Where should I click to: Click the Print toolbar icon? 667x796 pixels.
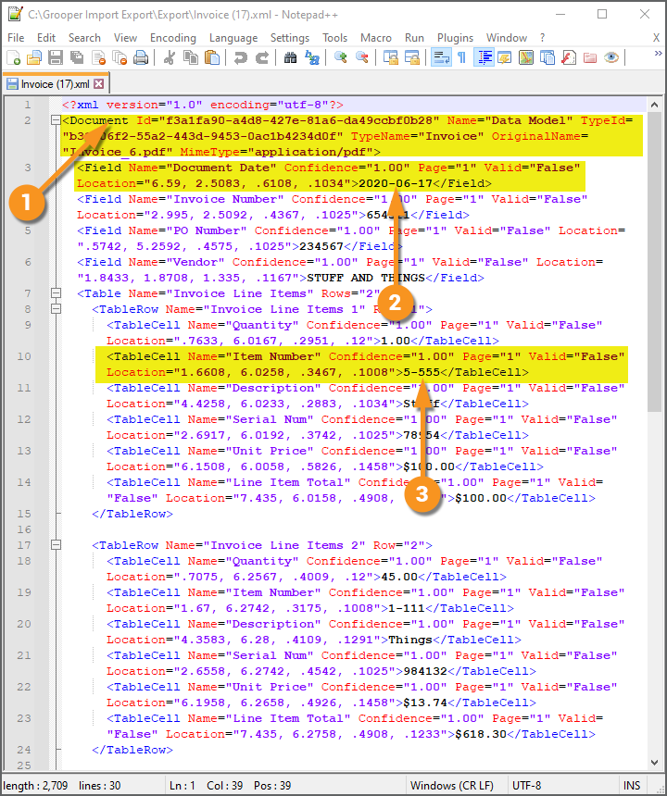tap(141, 58)
